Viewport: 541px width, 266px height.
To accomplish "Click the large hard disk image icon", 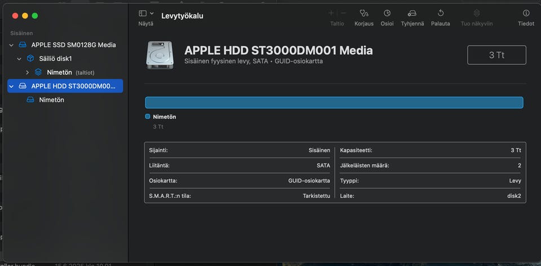I will click(159, 55).
